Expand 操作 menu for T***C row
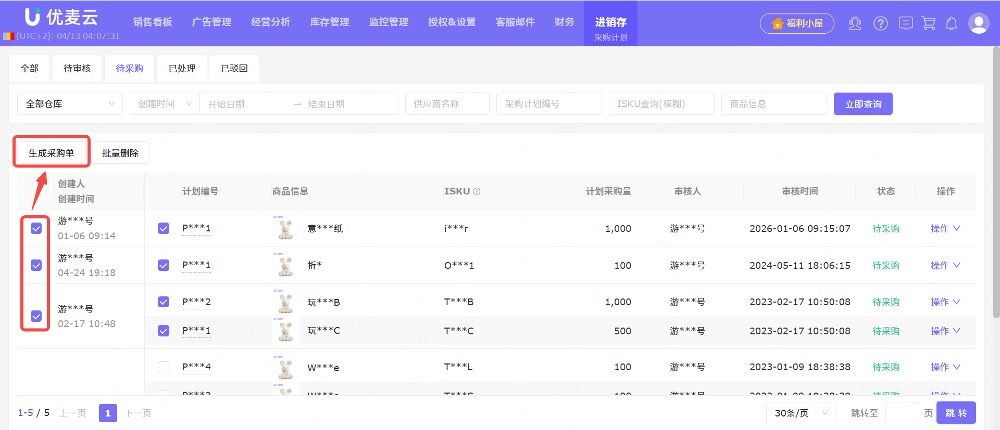This screenshot has height=430, width=1000. (945, 331)
